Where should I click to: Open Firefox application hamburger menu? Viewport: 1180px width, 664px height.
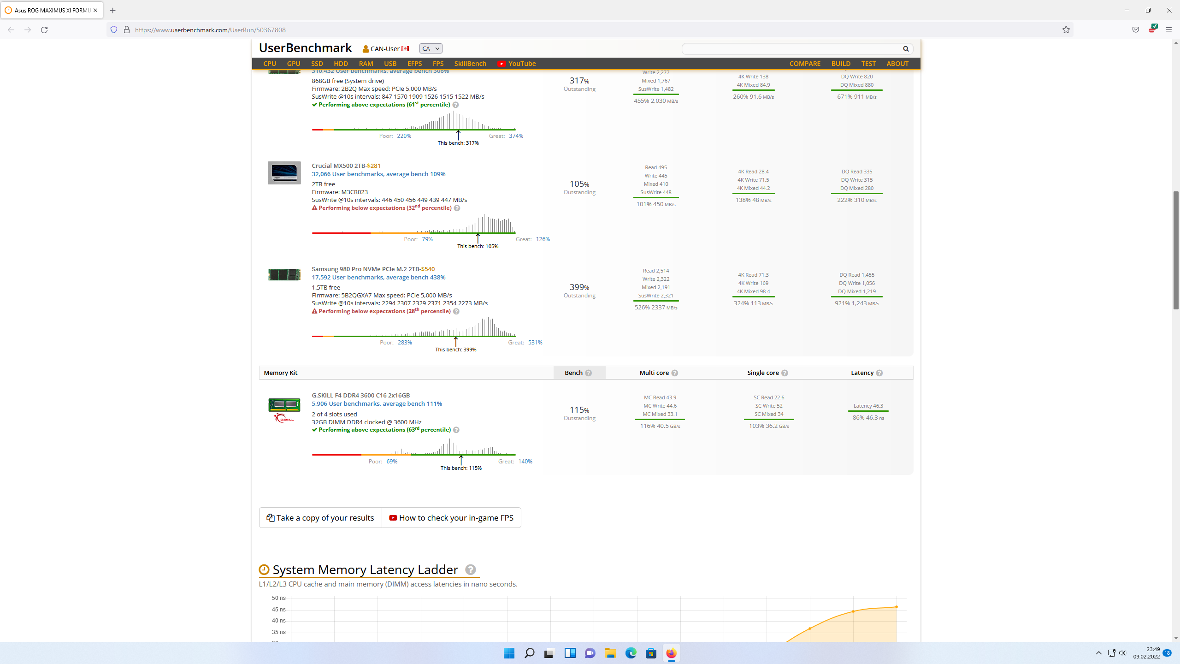1168,30
